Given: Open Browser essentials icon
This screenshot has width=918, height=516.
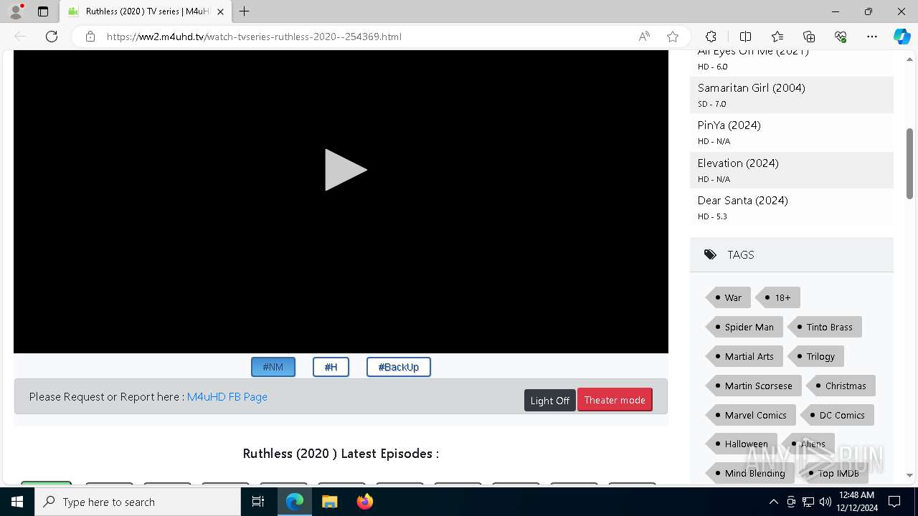Looking at the screenshot, I should click(x=841, y=37).
